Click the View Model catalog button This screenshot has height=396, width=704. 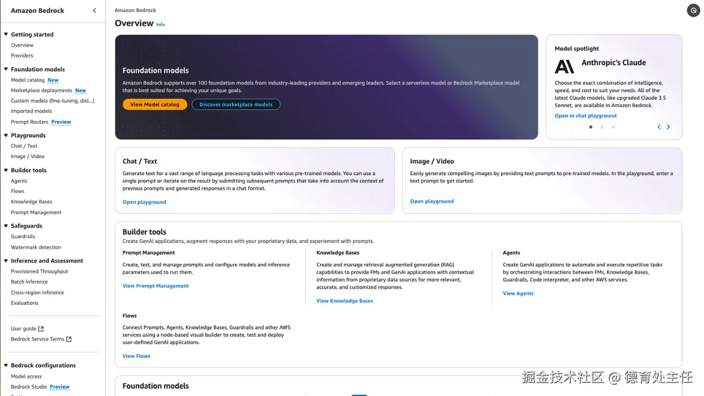155,104
